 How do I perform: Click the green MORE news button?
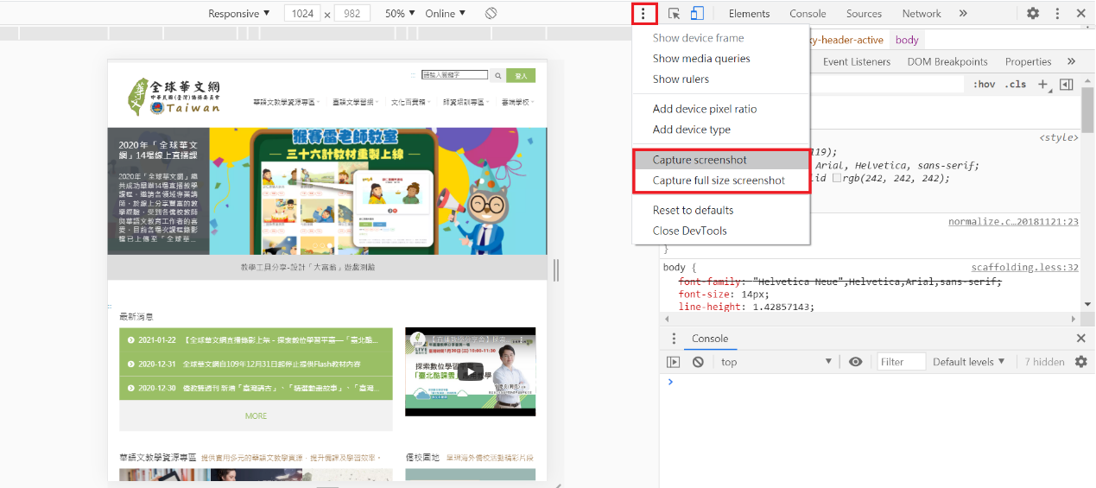pyautogui.click(x=256, y=415)
